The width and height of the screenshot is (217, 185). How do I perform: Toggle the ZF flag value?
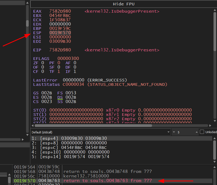43,63
